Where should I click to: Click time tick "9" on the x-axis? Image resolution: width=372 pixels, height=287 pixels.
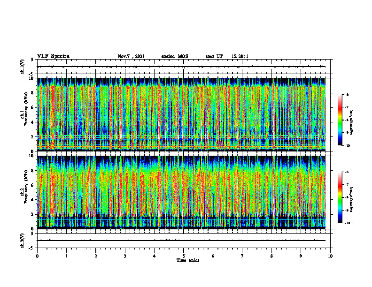[301, 256]
